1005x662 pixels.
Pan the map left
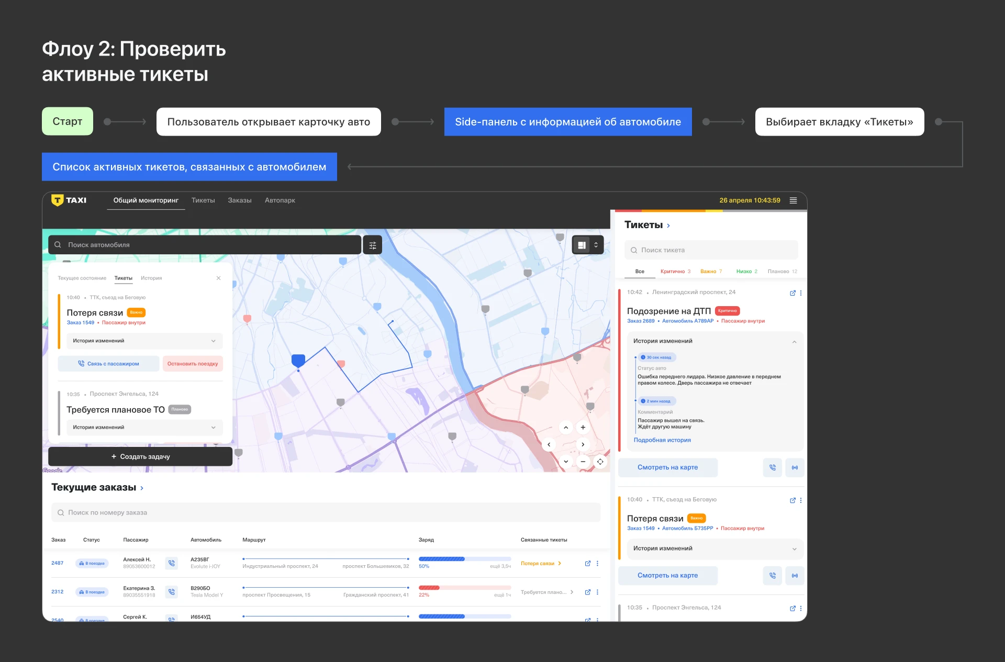[x=549, y=445]
